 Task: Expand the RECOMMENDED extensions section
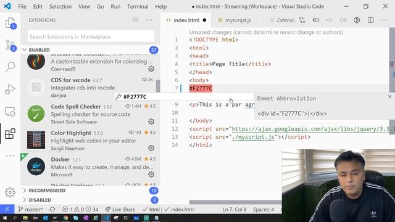89,191
